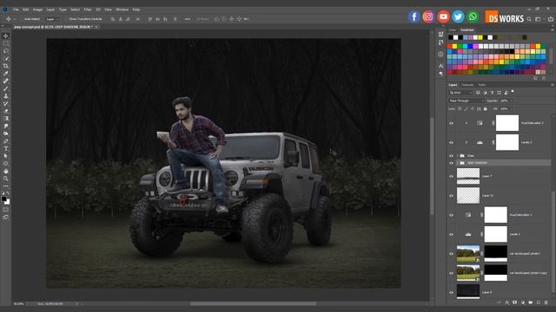
Task: Click the search icon near DS WORKS
Action: pyautogui.click(x=529, y=19)
